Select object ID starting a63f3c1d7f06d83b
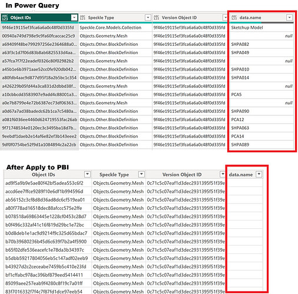298x294 pixels. point(39,53)
